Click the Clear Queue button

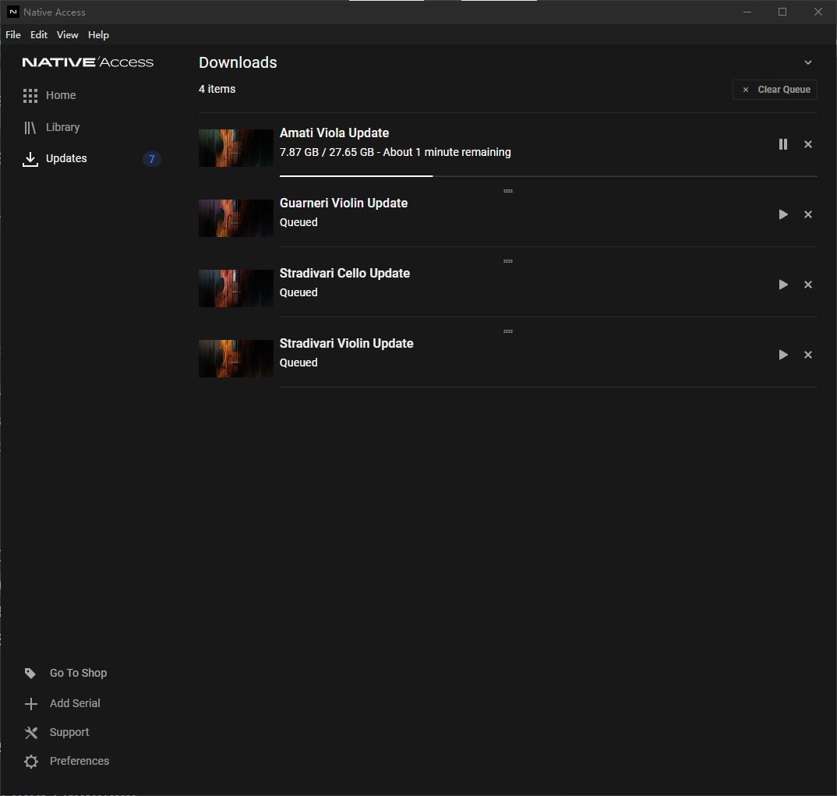(x=775, y=90)
